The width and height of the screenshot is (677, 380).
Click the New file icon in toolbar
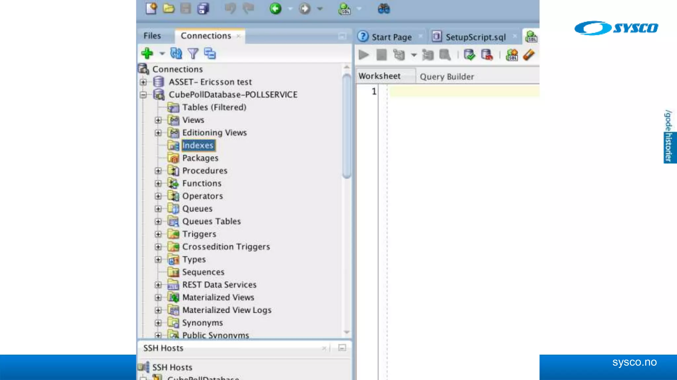pos(151,8)
